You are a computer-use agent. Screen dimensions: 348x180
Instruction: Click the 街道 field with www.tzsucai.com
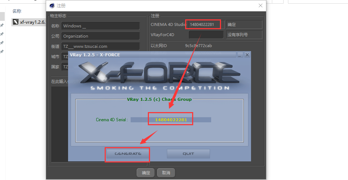pyautogui.click(x=101, y=46)
